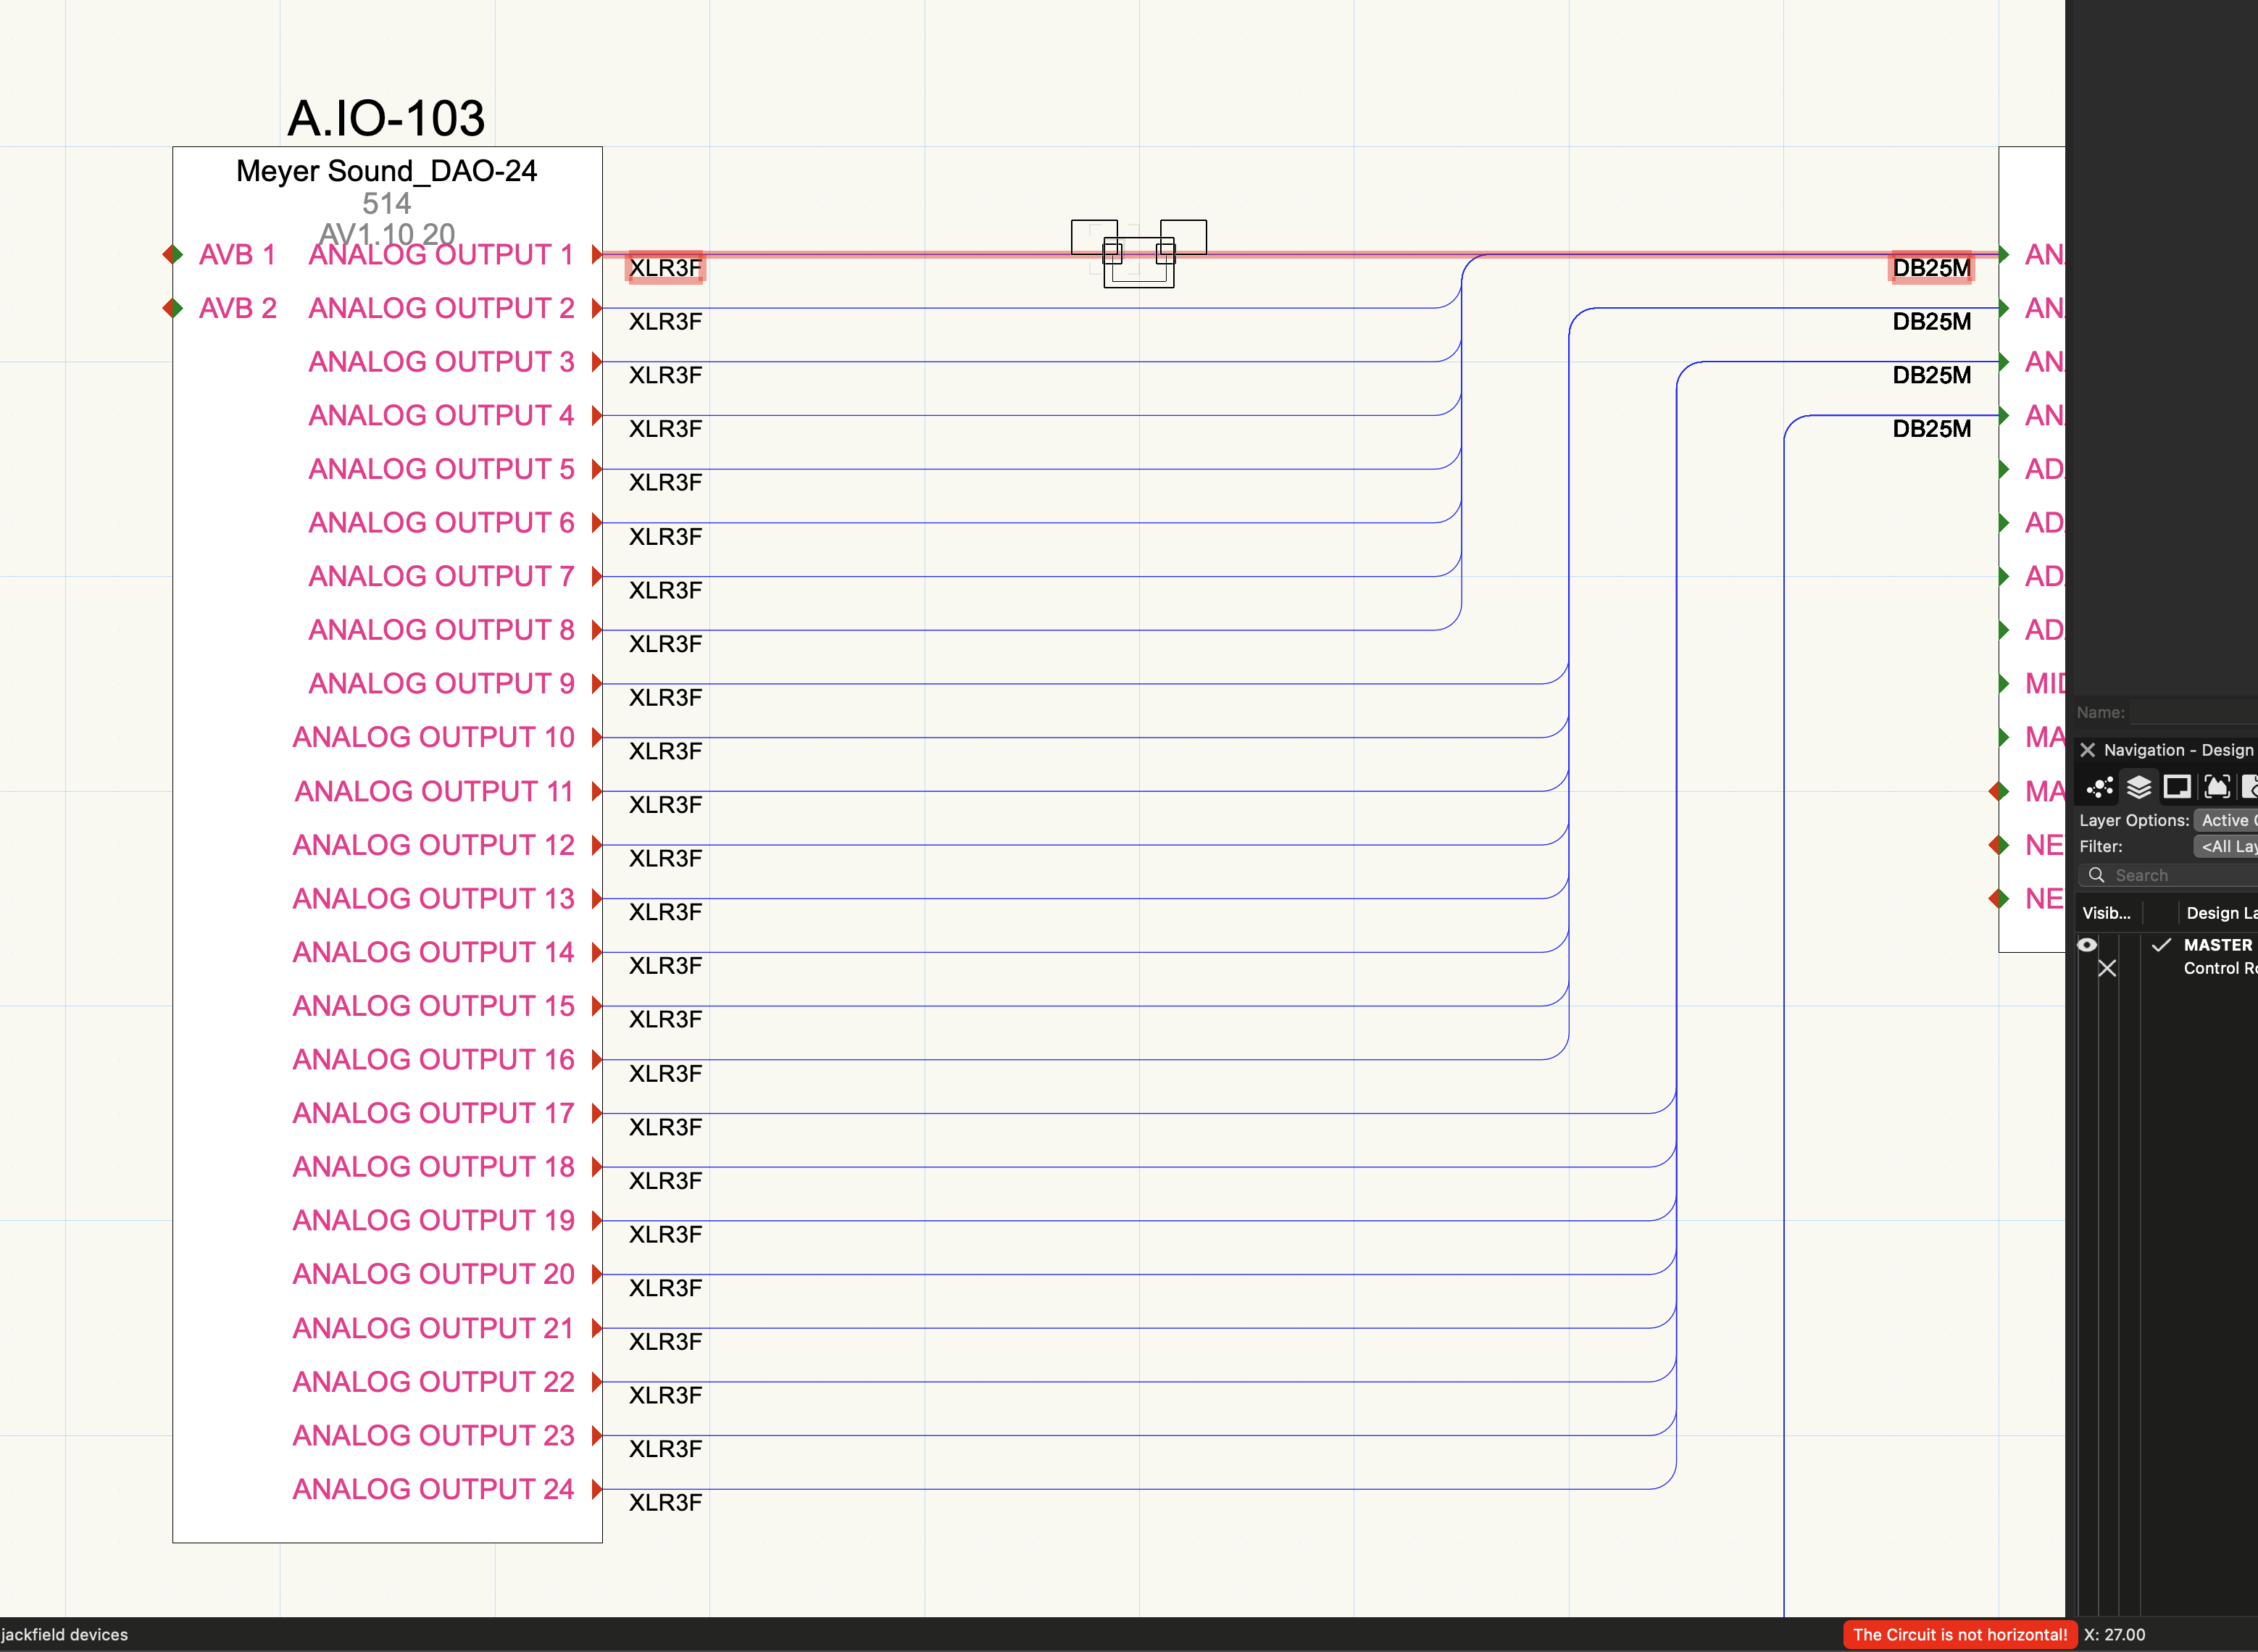
Task: Click the AVB 1 port diamond connector
Action: [173, 254]
